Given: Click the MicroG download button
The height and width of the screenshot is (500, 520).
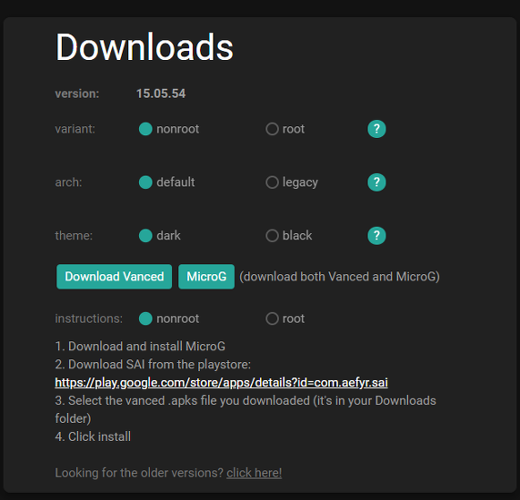Looking at the screenshot, I should pos(206,277).
